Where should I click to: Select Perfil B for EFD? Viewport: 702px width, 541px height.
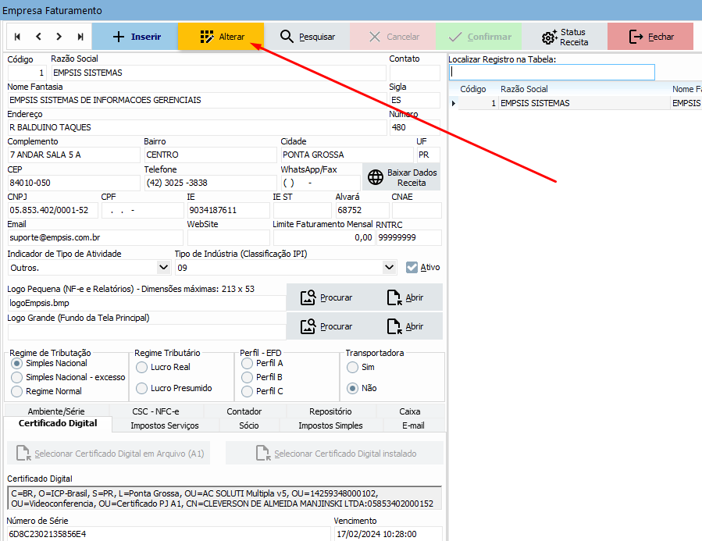(x=247, y=377)
